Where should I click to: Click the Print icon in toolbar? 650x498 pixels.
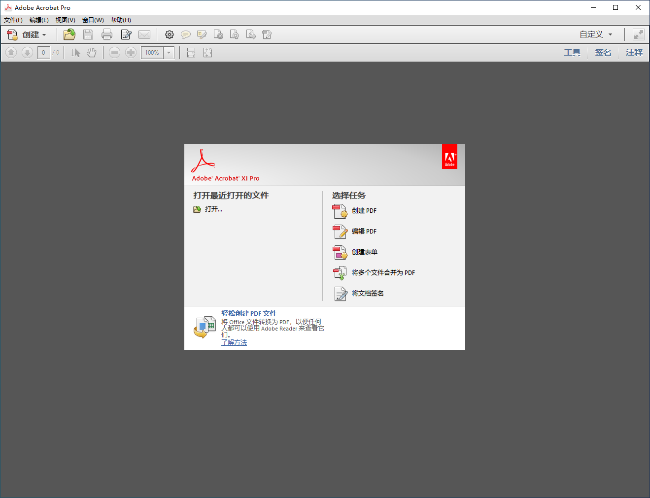coord(107,34)
